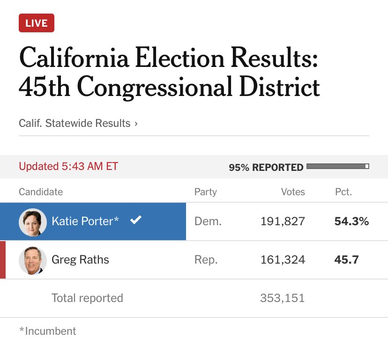This screenshot has height=346, width=388.
Task: Click the Total reported row
Action: click(194, 298)
